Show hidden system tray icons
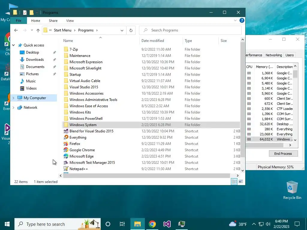This screenshot has height=230, width=307. click(254, 224)
